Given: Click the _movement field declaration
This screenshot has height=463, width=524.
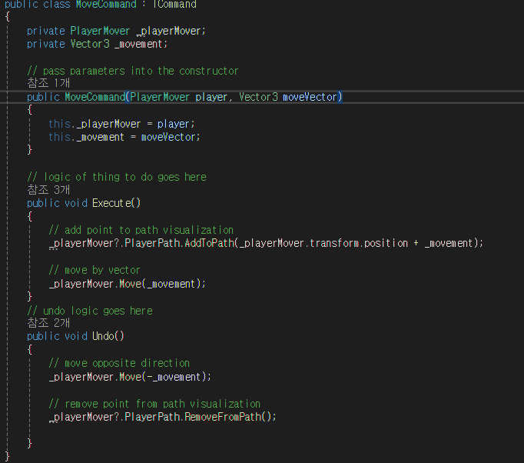Looking at the screenshot, I should point(139,44).
